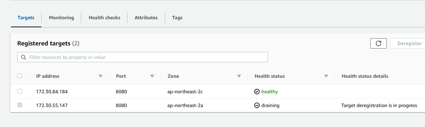425x127 pixels.
Task: Switch to the Monitoring tab
Action: point(61,18)
